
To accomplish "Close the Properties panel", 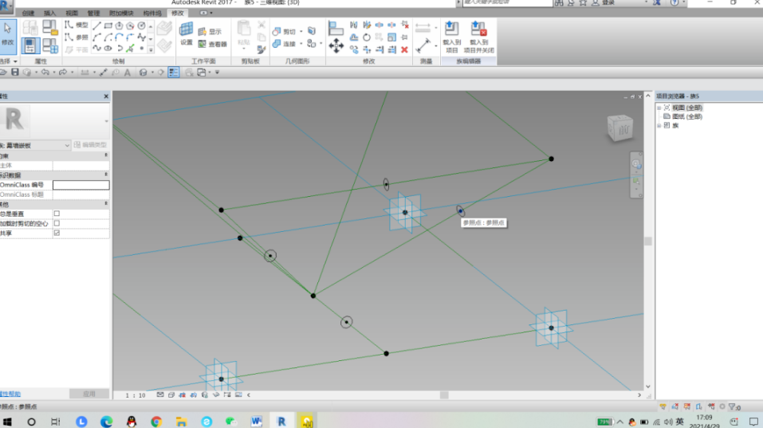I will point(106,96).
